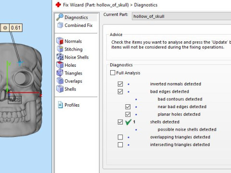
Task: Go to the Triangles page
Action: [x=73, y=73]
